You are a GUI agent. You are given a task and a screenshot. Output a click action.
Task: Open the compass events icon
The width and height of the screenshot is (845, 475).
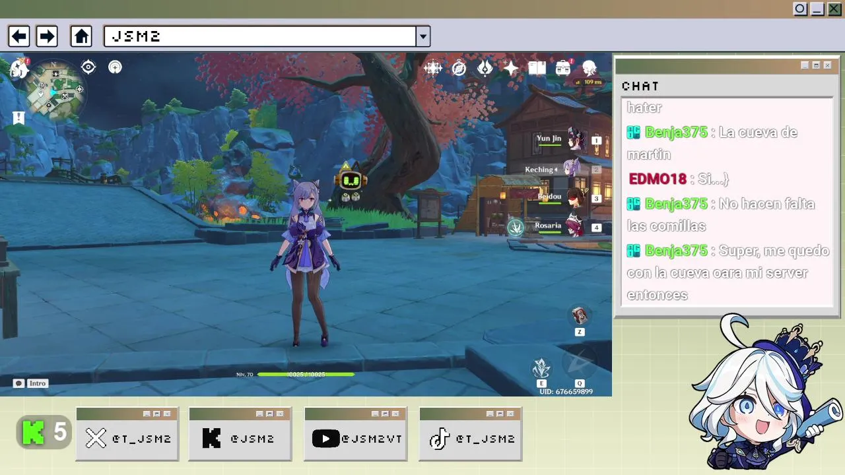coord(459,67)
